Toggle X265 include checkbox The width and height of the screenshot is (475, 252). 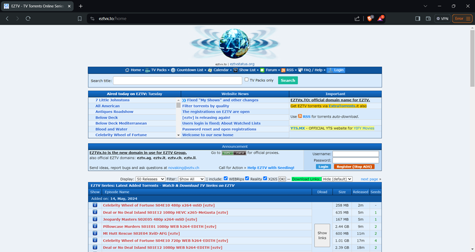click(265, 179)
